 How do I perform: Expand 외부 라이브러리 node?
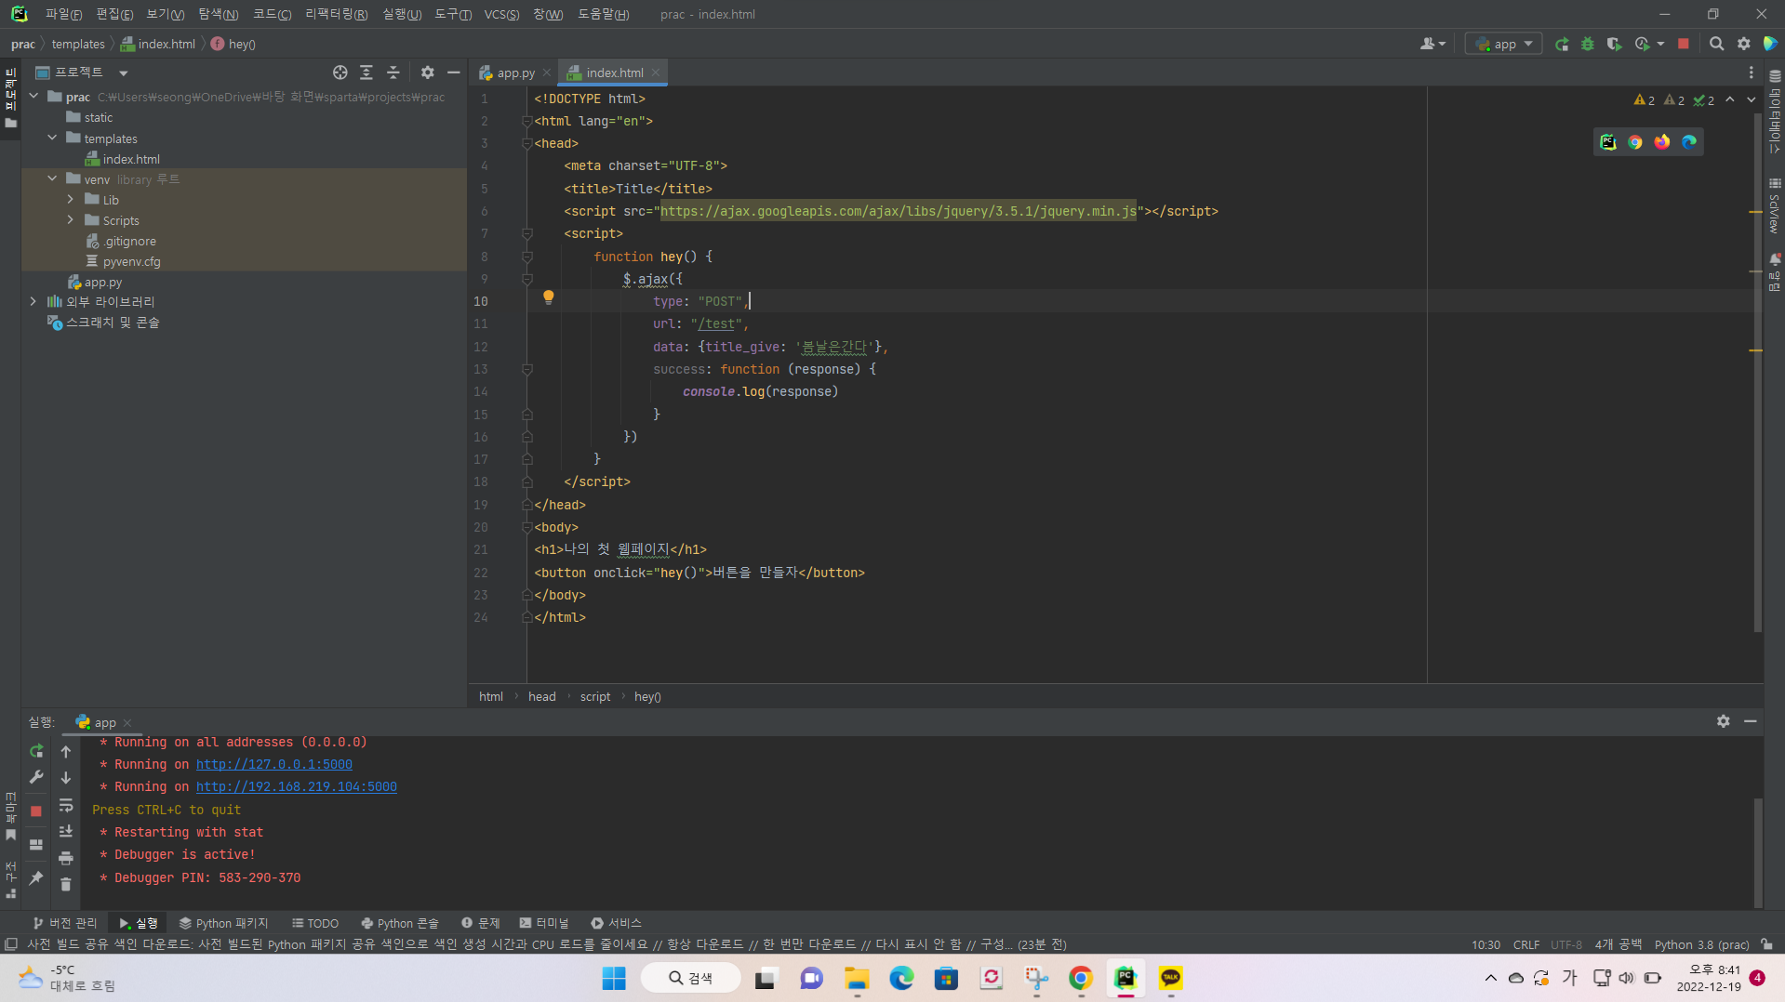[x=33, y=301]
